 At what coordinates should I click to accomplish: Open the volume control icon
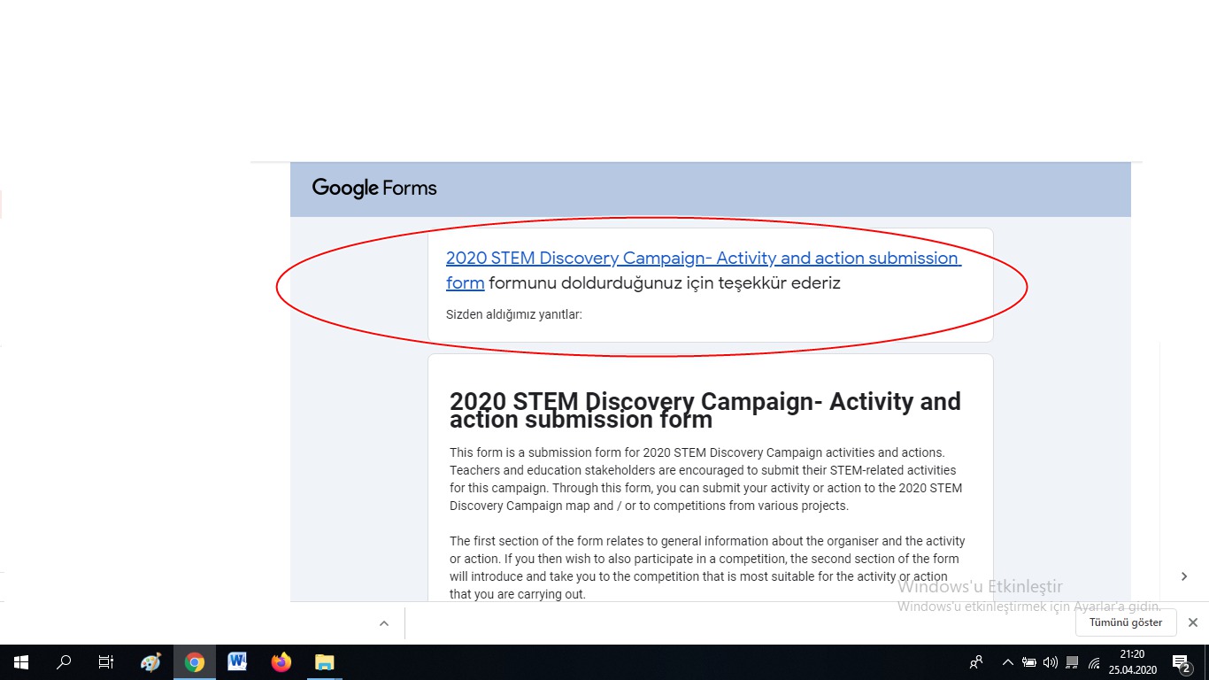[x=1051, y=662]
